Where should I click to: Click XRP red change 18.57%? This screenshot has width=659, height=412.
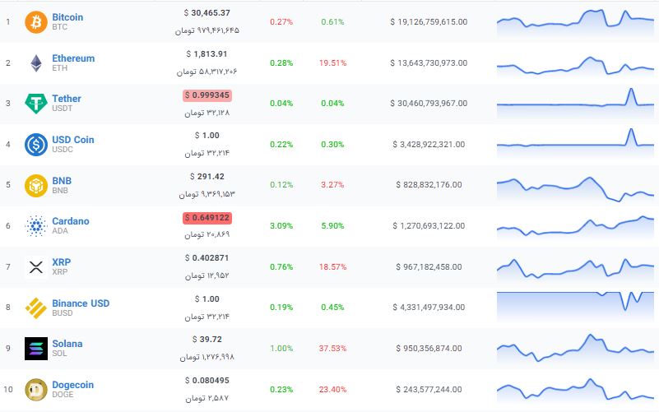click(x=332, y=267)
